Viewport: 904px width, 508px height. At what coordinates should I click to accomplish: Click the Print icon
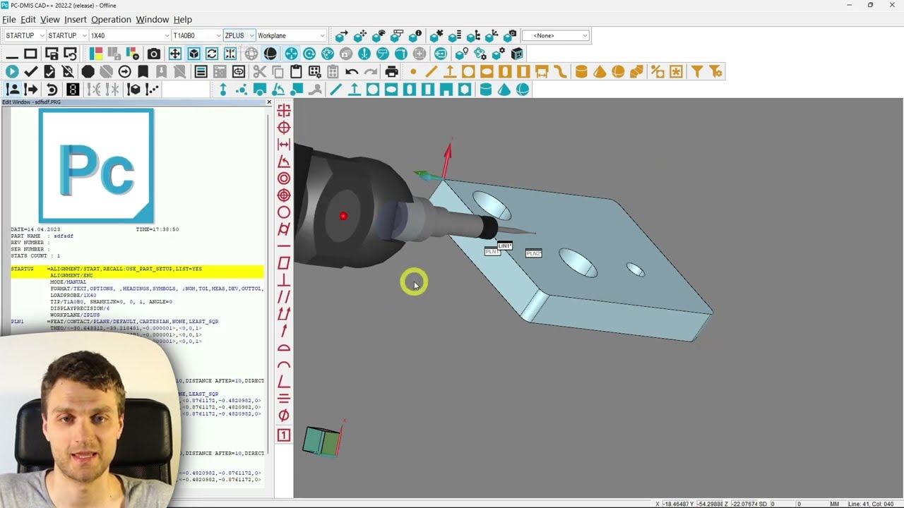[x=392, y=71]
